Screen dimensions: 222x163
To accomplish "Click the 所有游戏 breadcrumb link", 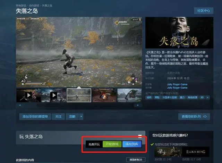I will point(21,6).
